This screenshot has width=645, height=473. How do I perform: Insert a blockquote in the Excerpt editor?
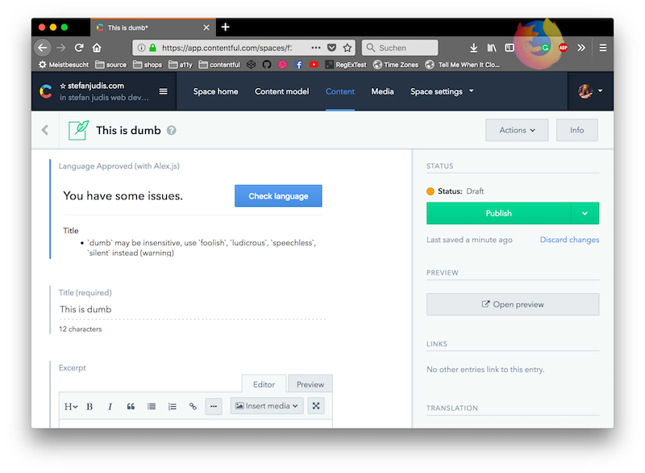click(x=131, y=407)
